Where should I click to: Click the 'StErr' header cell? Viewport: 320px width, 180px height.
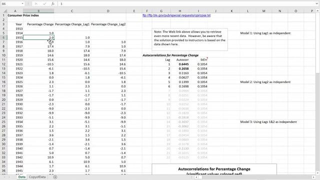pos(203,60)
